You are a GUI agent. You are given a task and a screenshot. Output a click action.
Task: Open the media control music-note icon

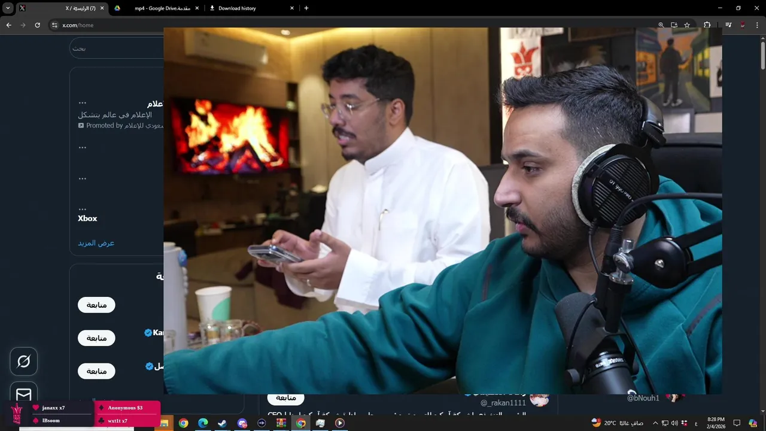728,25
